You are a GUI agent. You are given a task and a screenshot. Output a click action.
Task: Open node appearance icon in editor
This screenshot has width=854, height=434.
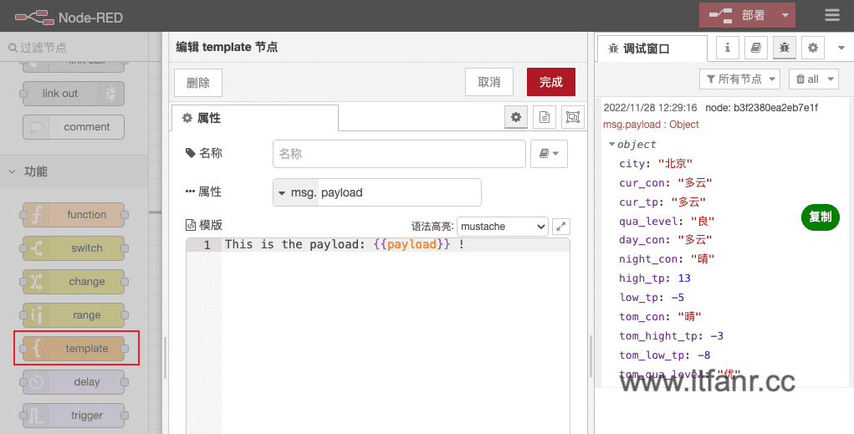click(572, 117)
